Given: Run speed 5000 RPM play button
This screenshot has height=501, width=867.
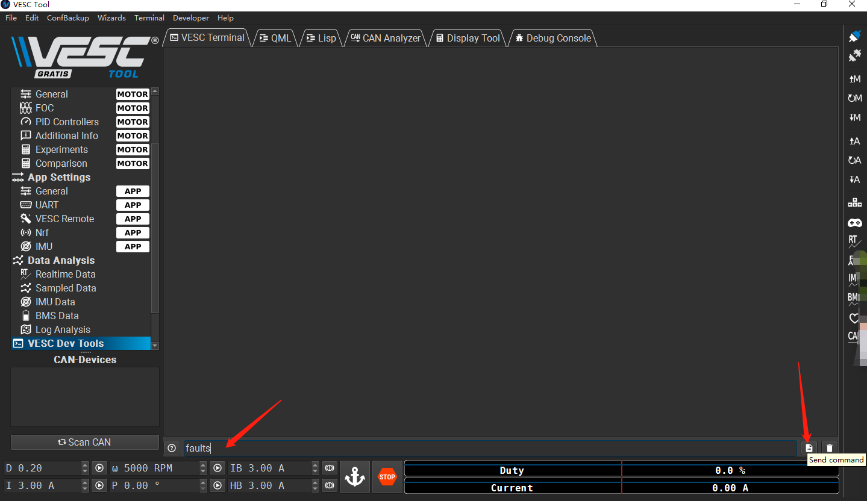Looking at the screenshot, I should coord(218,468).
